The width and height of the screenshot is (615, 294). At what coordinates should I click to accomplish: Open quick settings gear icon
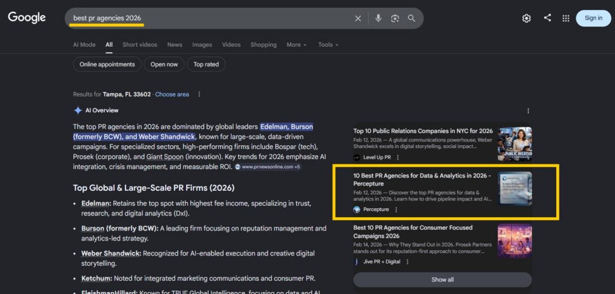pos(526,19)
